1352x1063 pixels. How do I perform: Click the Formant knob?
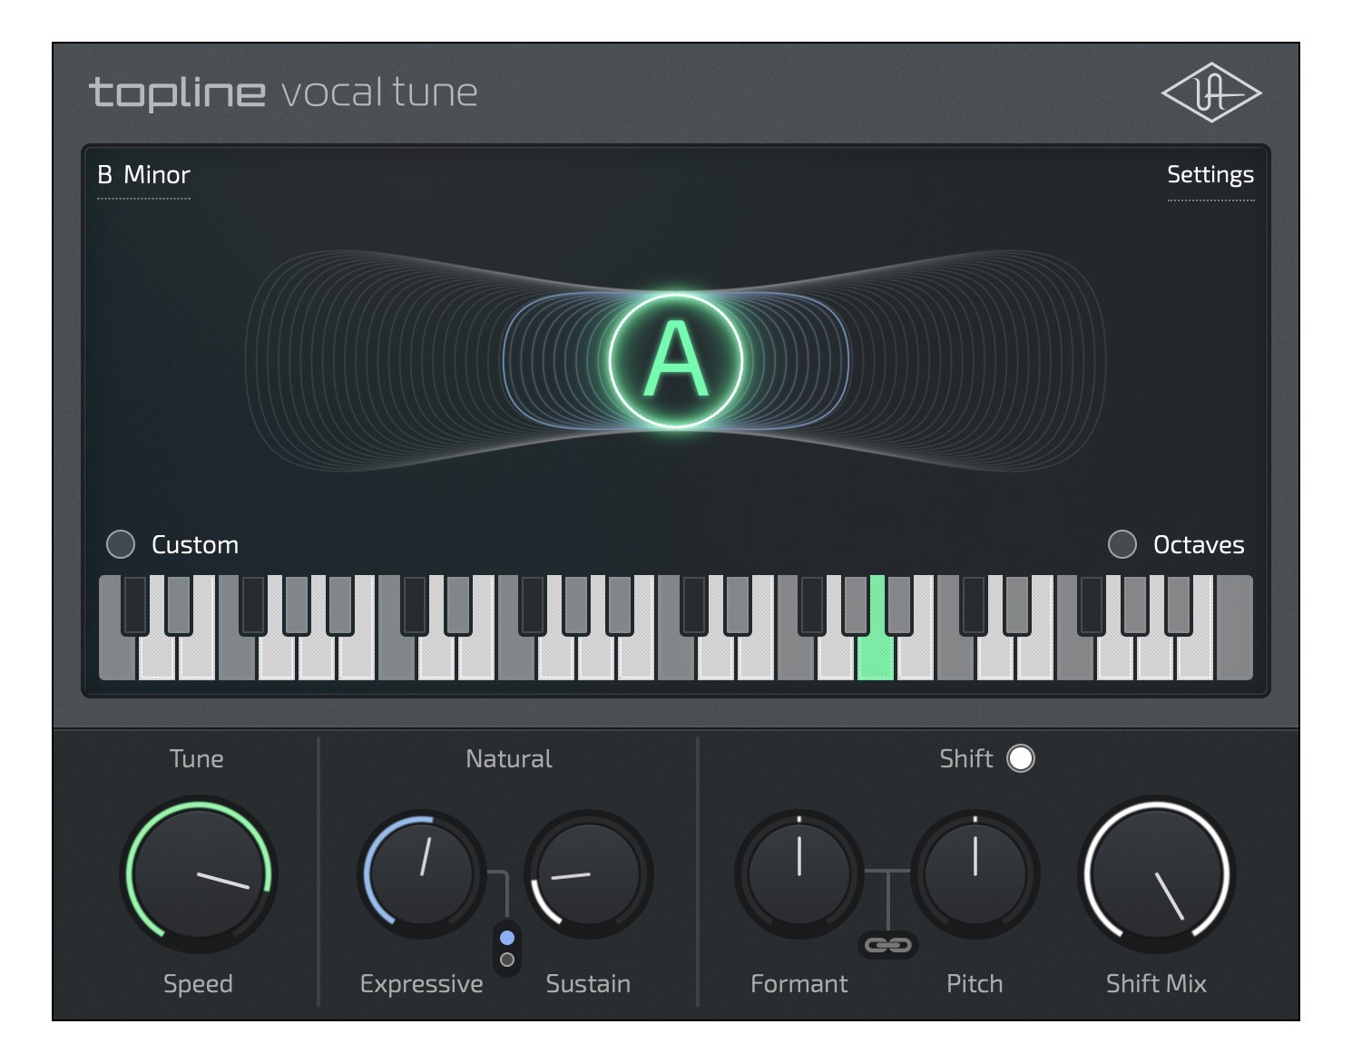[x=798, y=874]
